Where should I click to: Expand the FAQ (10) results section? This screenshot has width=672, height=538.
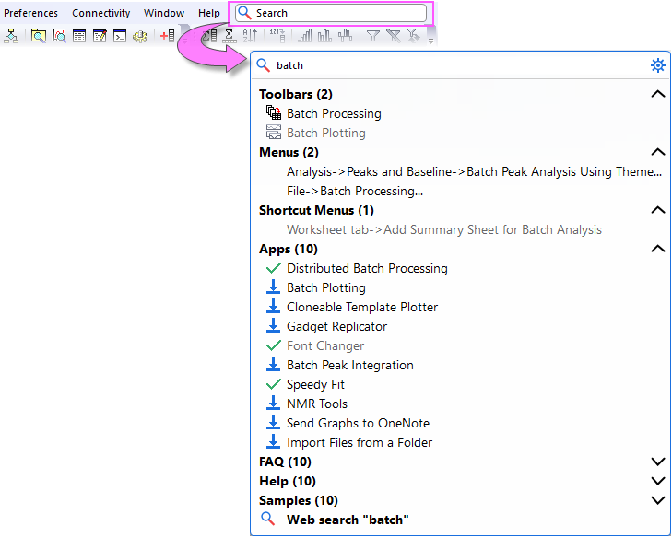(x=658, y=462)
